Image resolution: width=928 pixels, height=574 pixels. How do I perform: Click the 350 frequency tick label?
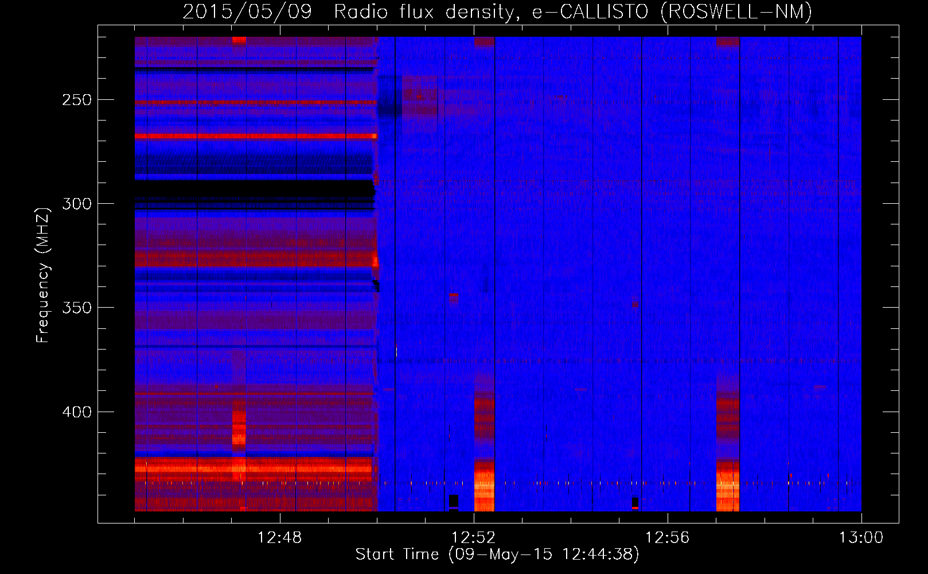point(77,308)
